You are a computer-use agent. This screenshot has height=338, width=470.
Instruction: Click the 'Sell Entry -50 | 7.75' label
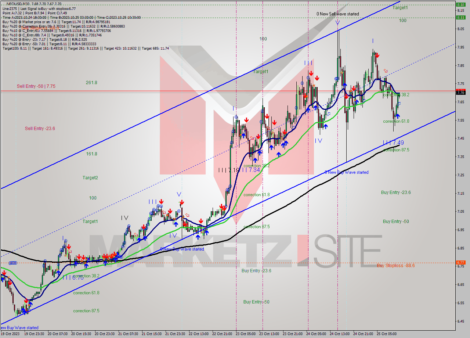[36, 86]
